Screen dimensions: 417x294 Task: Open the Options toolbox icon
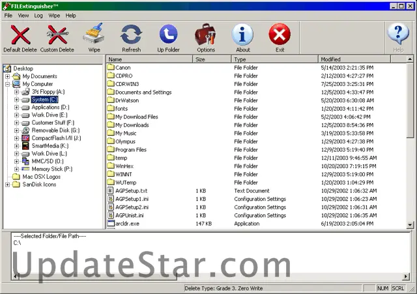(x=205, y=35)
